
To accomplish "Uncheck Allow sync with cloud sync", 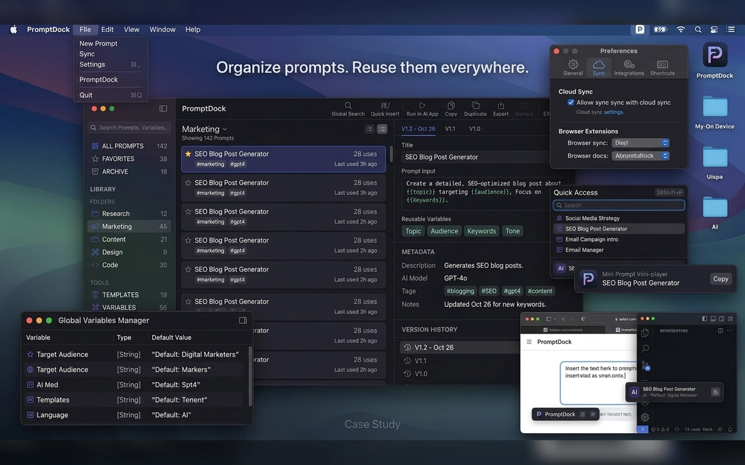I will tap(571, 102).
